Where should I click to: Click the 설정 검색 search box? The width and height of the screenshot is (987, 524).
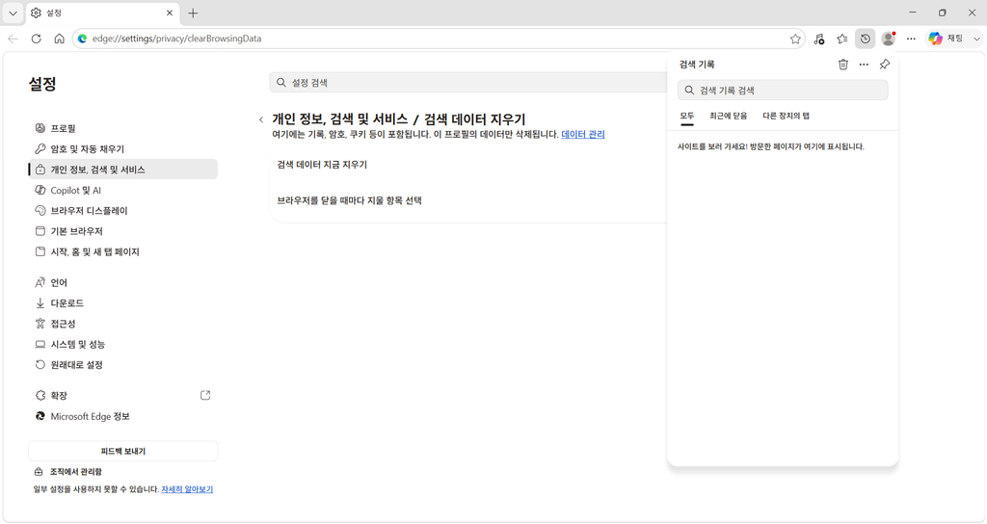[x=468, y=83]
